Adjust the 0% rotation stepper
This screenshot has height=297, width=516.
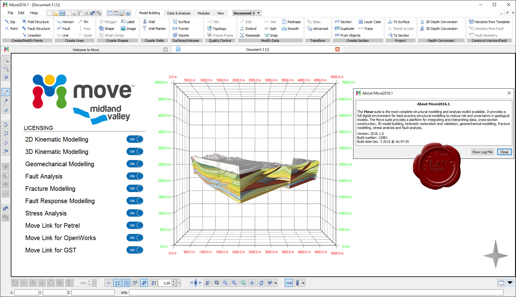(x=89, y=283)
